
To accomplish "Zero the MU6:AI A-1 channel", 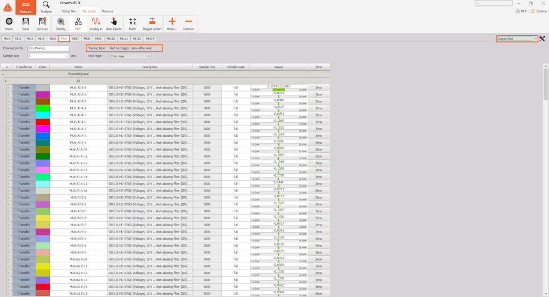I will (318, 87).
